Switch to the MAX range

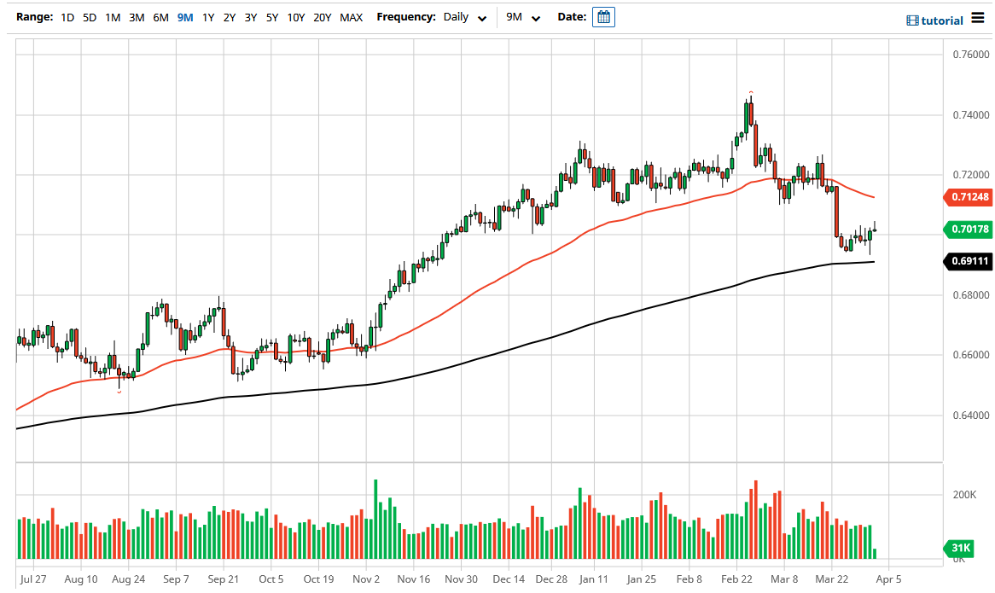tap(350, 16)
